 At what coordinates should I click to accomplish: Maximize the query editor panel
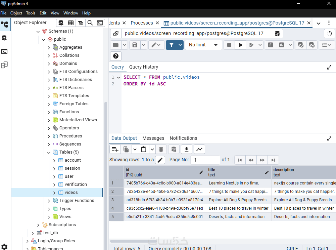point(329,68)
